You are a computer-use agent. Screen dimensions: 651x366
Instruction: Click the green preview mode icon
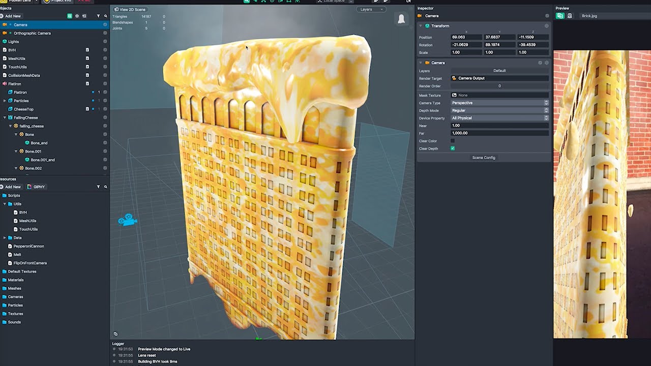[560, 16]
